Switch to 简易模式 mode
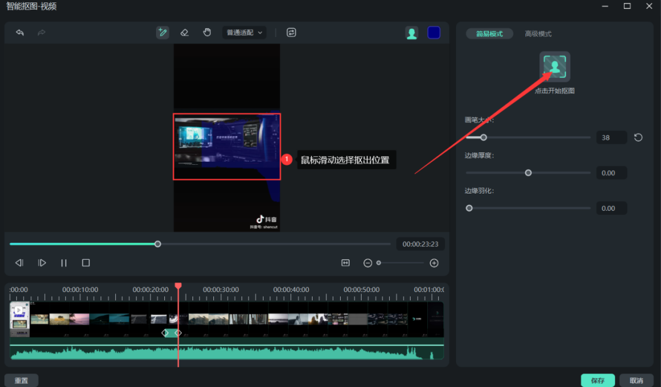 tap(489, 34)
